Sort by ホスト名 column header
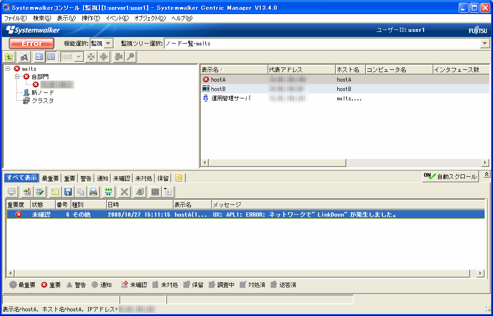The width and height of the screenshot is (493, 316). point(350,69)
